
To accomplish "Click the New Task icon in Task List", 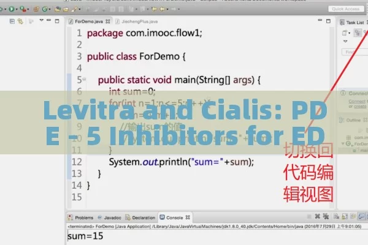I will tap(344, 33).
